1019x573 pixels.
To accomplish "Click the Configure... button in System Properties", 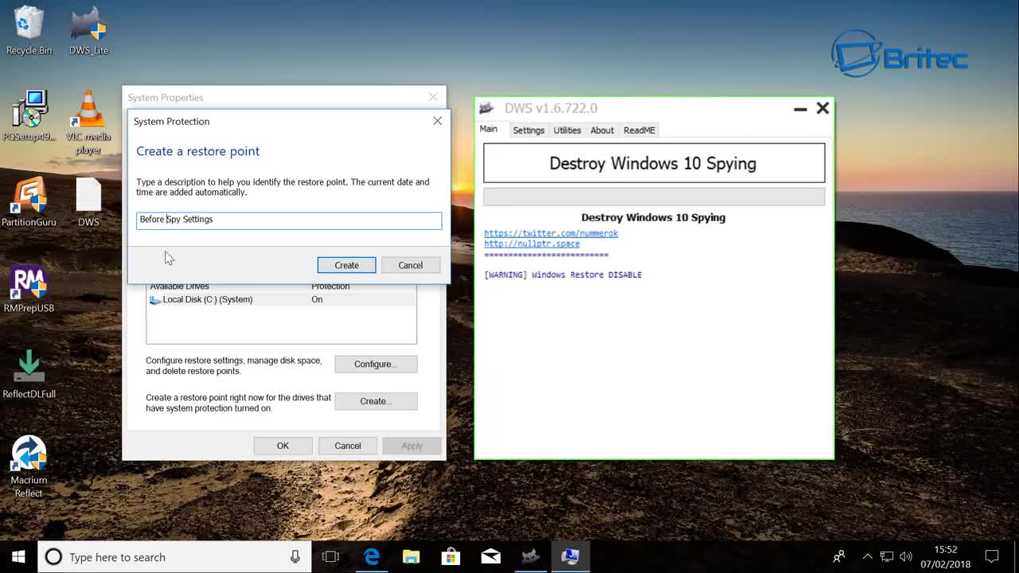I will [376, 364].
